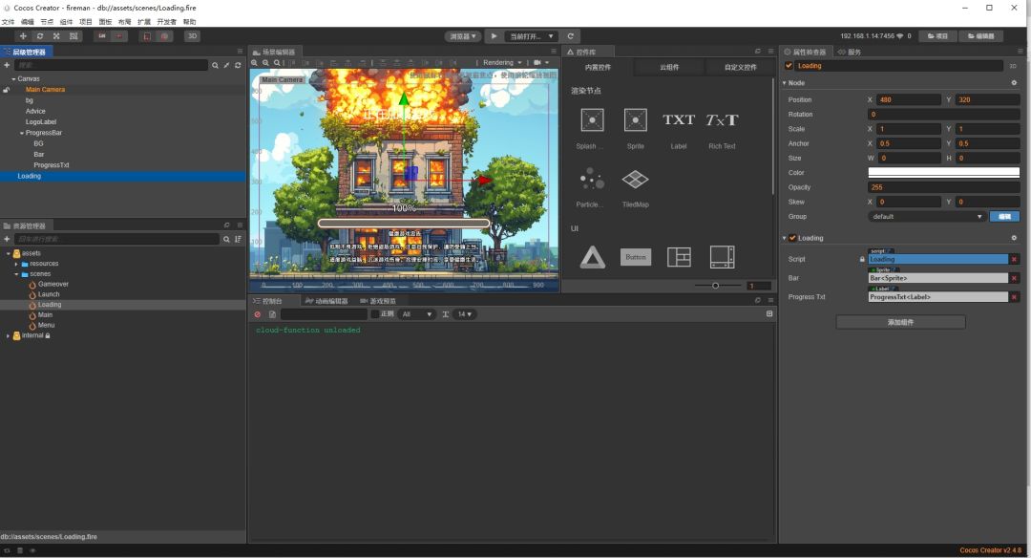Select the scale transform tool in toolbar
Screen dimensions: 1031x558
[x=56, y=36]
